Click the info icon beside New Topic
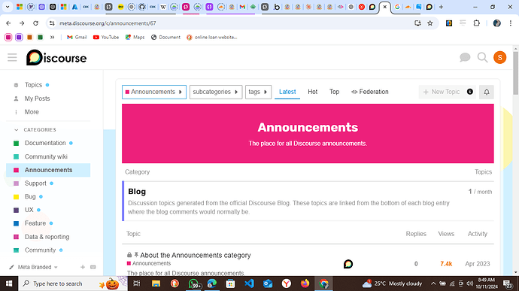The width and height of the screenshot is (519, 291). pos(469,92)
